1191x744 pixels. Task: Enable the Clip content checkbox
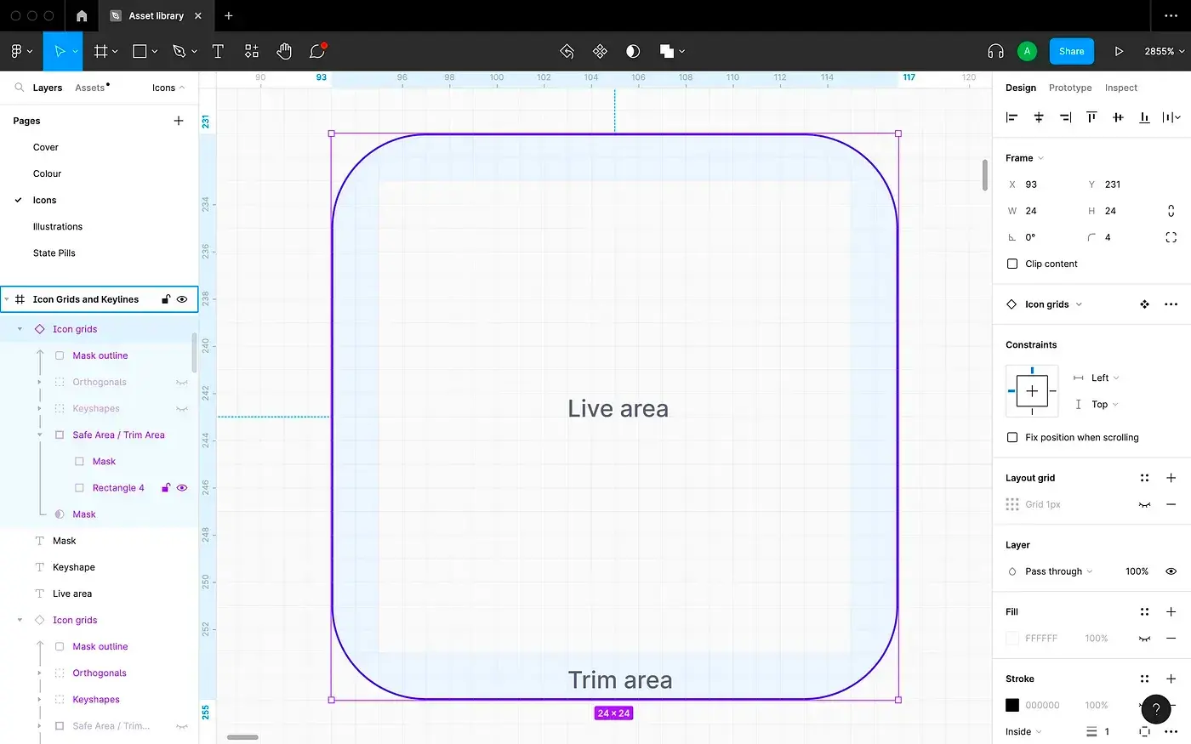(1012, 264)
